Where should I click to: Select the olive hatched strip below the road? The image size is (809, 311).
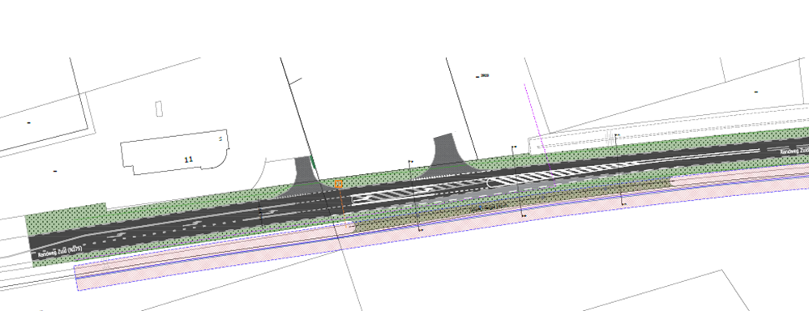point(511,205)
